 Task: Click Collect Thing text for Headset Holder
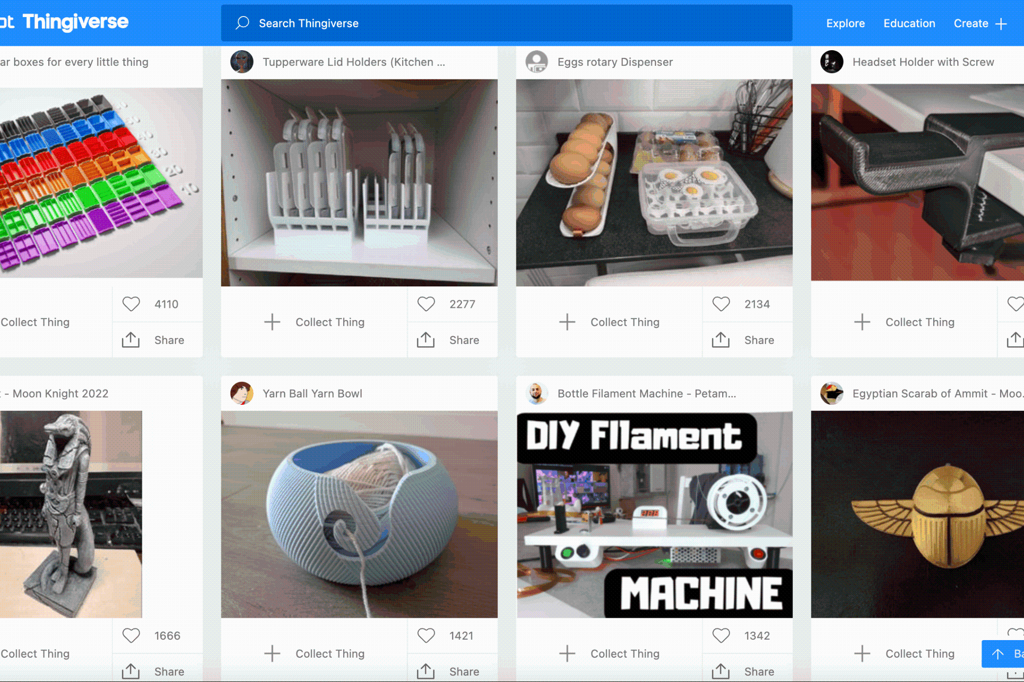tap(920, 322)
